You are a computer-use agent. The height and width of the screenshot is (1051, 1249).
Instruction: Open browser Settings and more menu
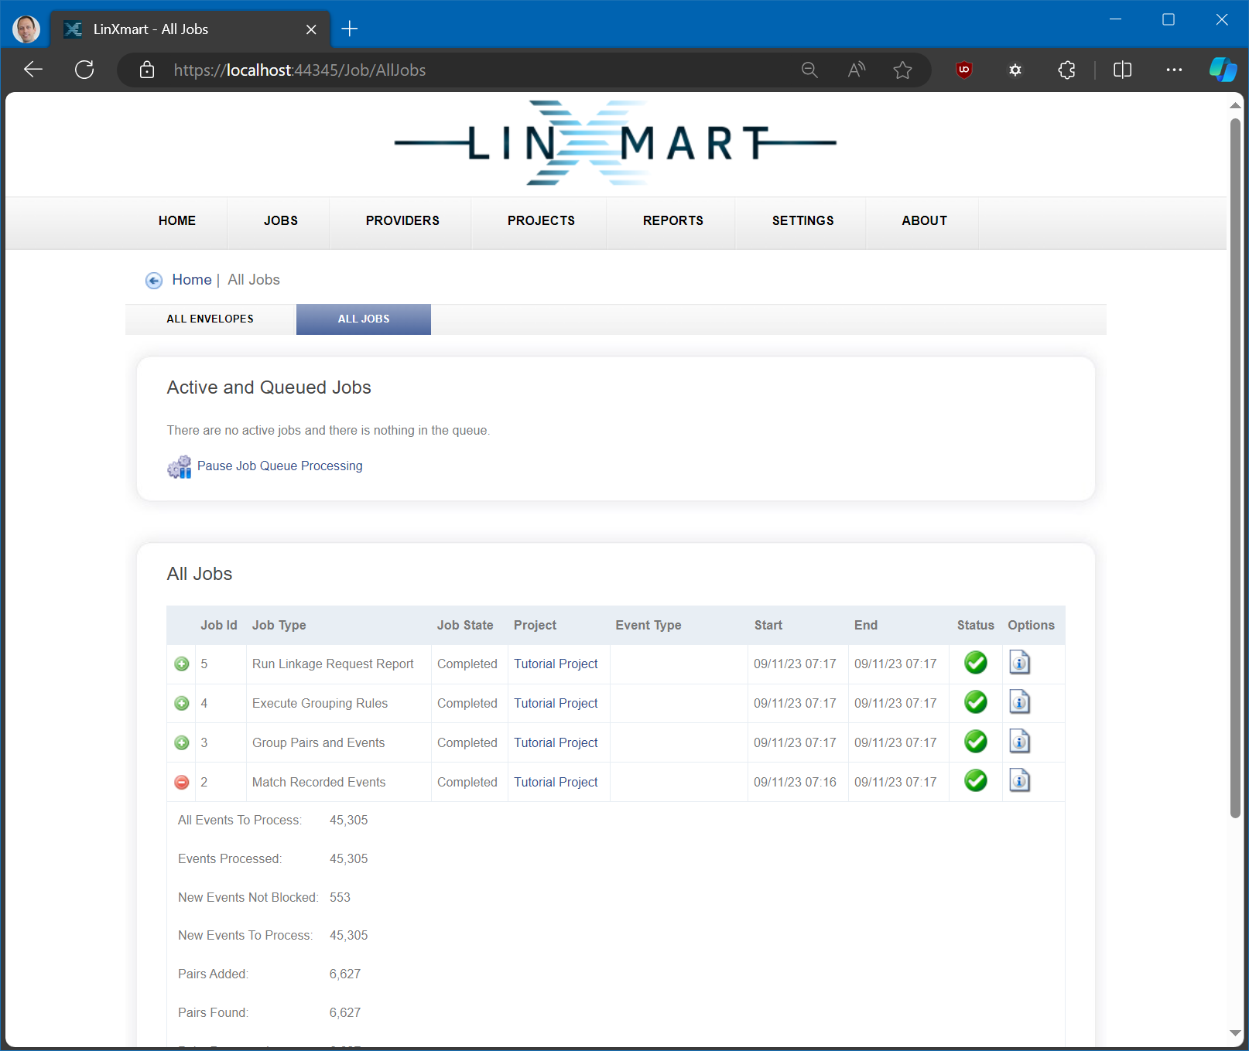[1174, 70]
